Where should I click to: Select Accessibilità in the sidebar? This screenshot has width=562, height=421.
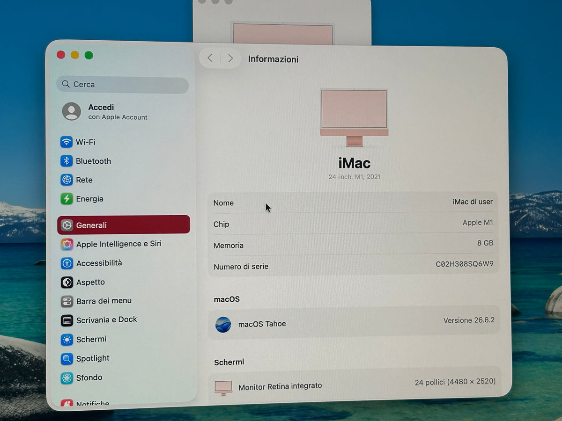(124, 263)
